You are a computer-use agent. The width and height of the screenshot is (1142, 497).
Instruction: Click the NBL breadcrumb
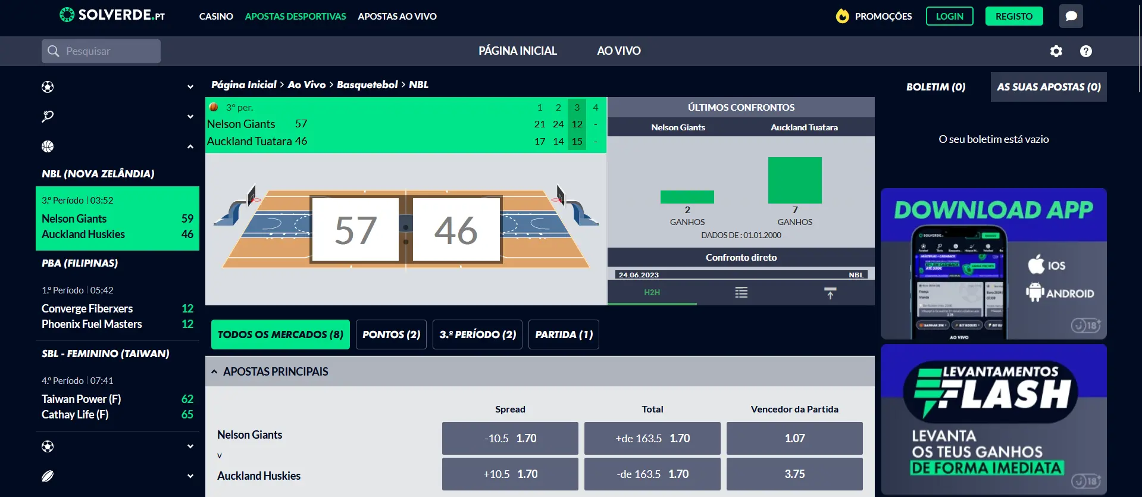pos(418,85)
